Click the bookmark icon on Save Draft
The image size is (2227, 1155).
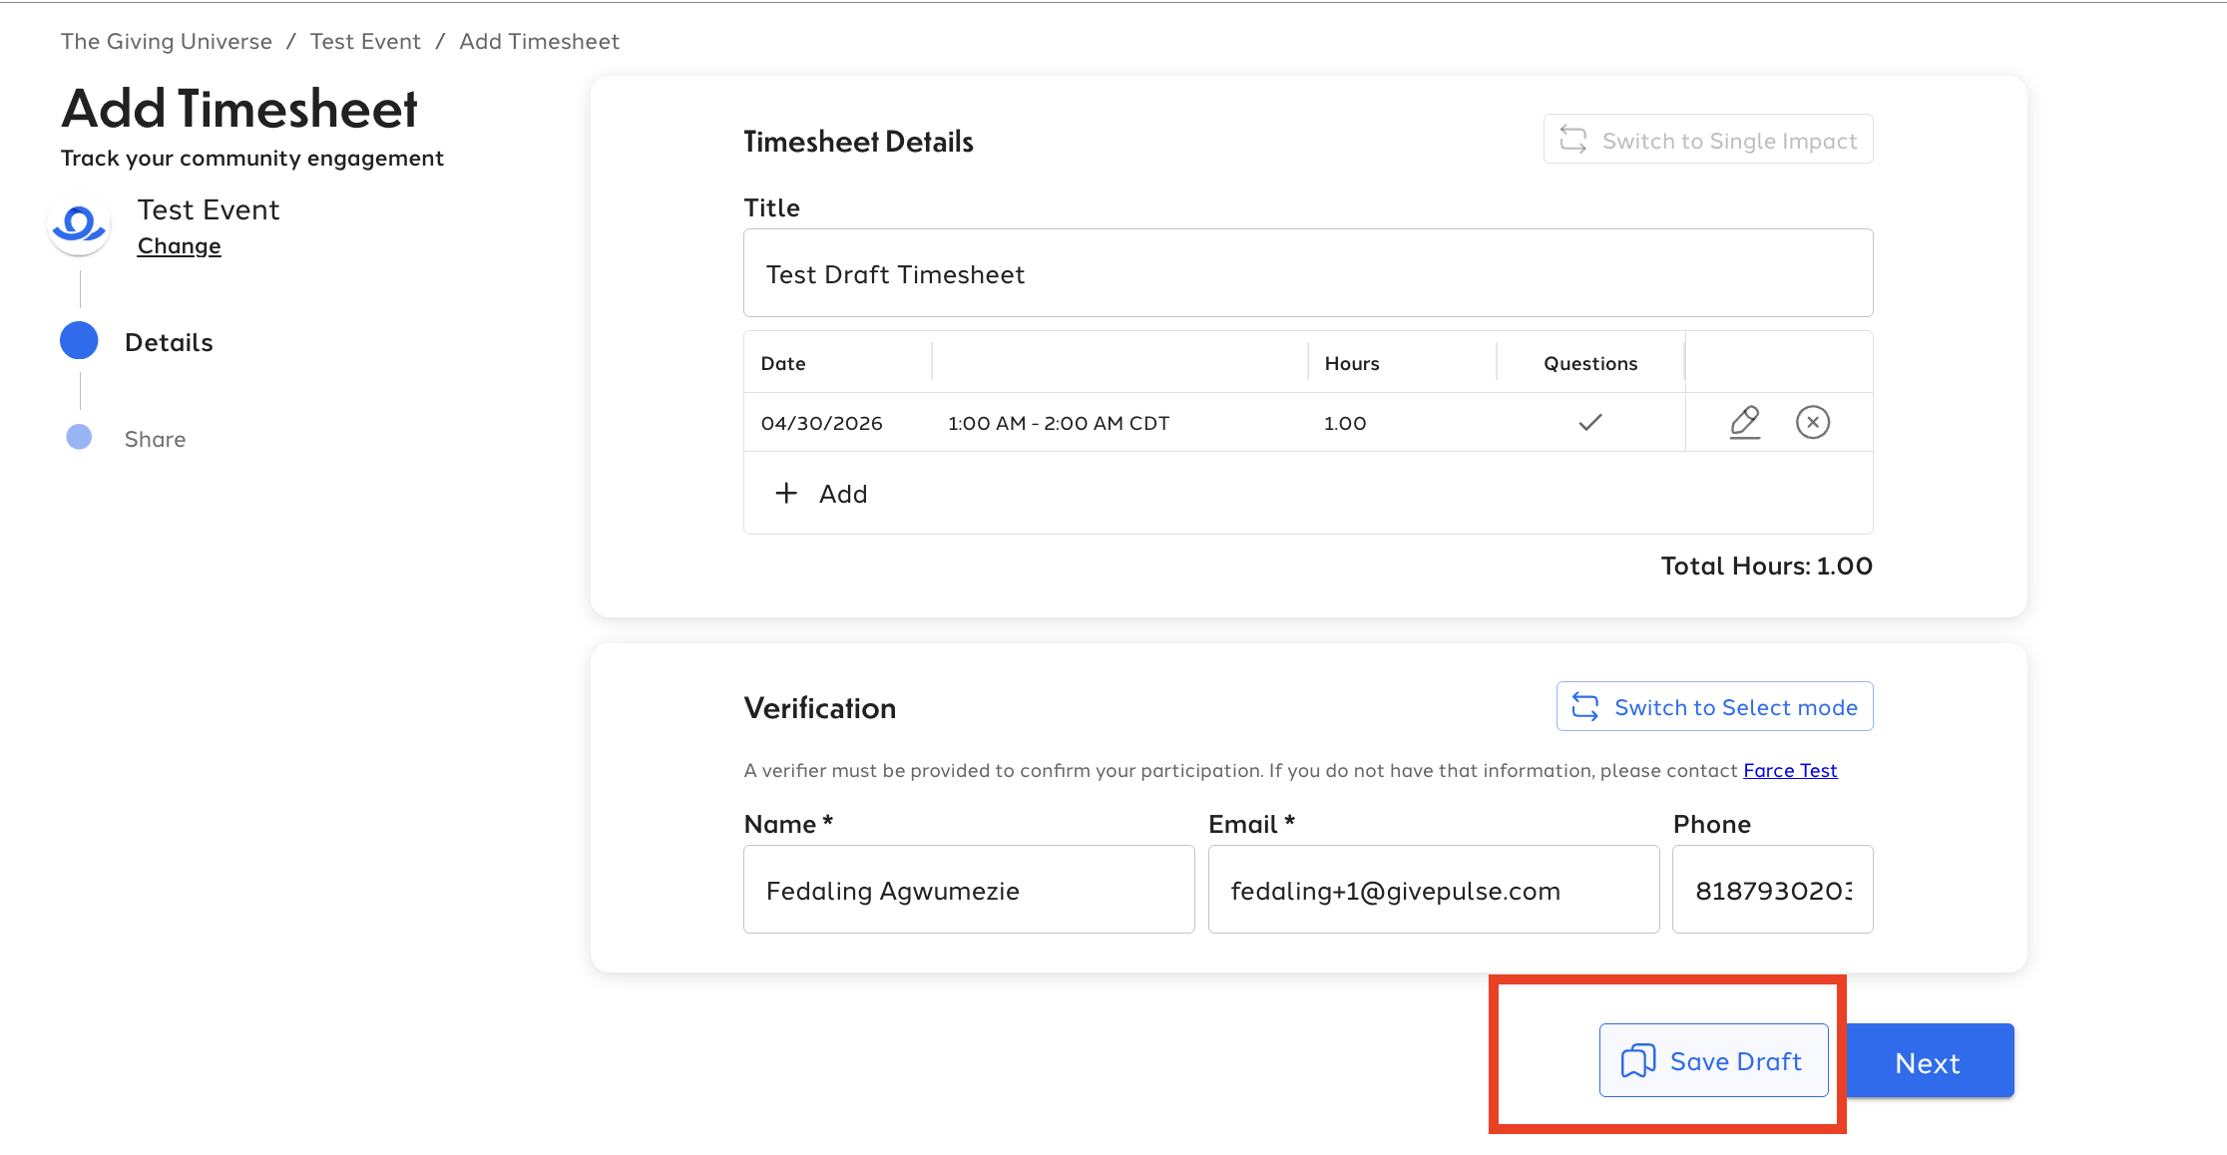pos(1637,1061)
